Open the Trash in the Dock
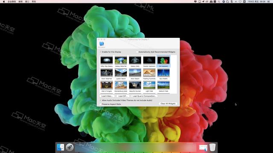Viewport: 273px width, 153px height. (x=212, y=147)
